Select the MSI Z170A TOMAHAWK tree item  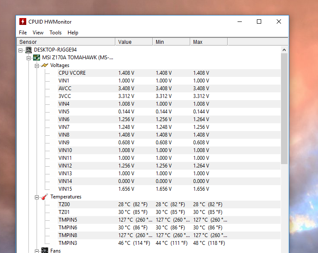(x=78, y=58)
